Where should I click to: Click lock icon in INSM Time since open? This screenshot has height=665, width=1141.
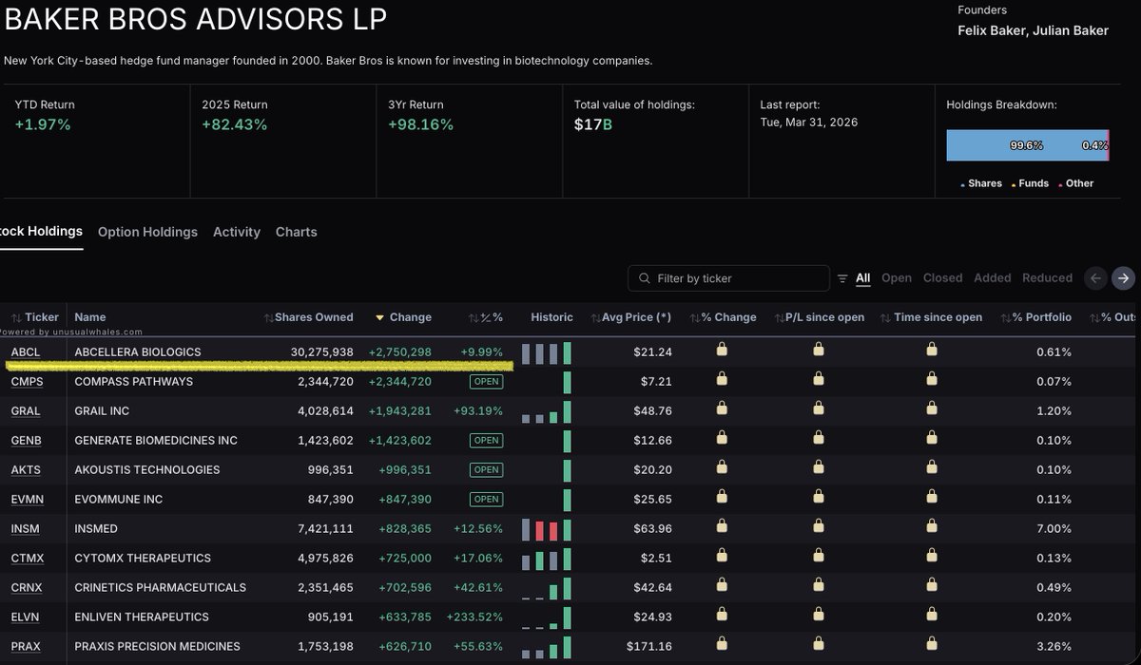(x=932, y=526)
